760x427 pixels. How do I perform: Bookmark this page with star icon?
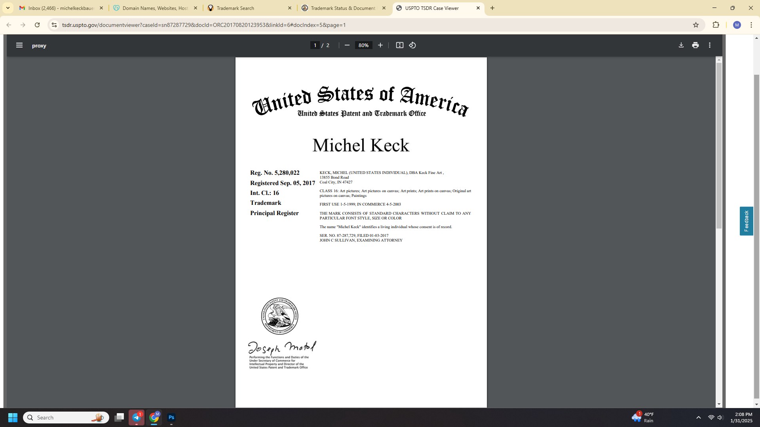[x=696, y=25]
